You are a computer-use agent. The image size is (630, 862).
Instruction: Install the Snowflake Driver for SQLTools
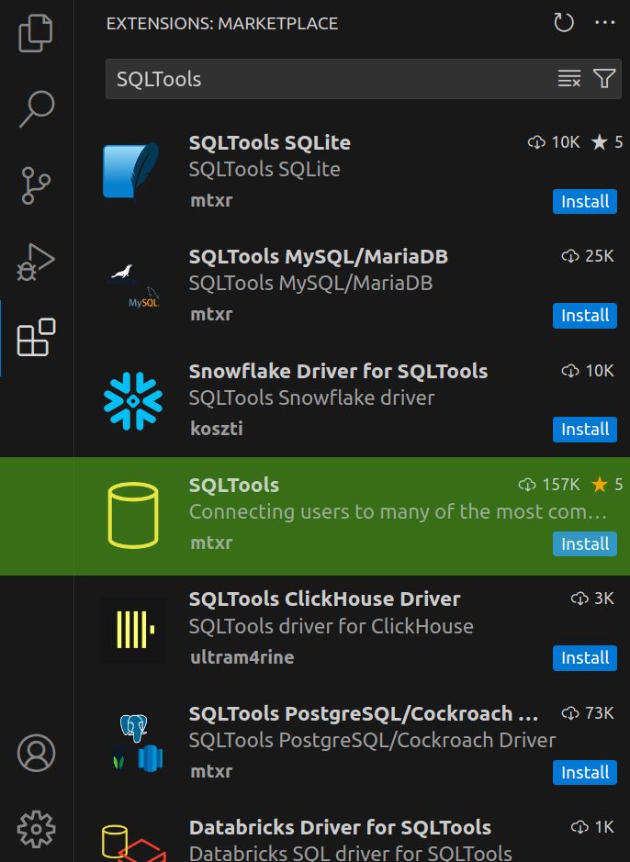[585, 430]
